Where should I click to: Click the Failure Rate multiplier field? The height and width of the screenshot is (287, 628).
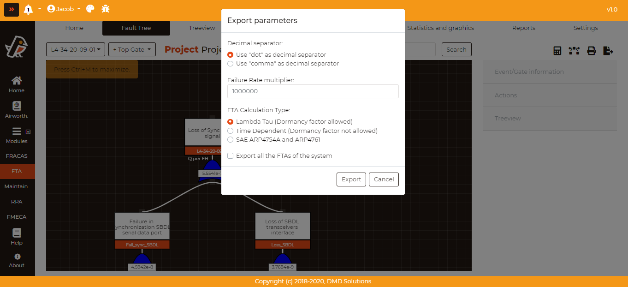point(313,91)
